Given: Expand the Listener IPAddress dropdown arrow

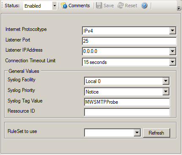Looking at the screenshot, I should [173, 51].
